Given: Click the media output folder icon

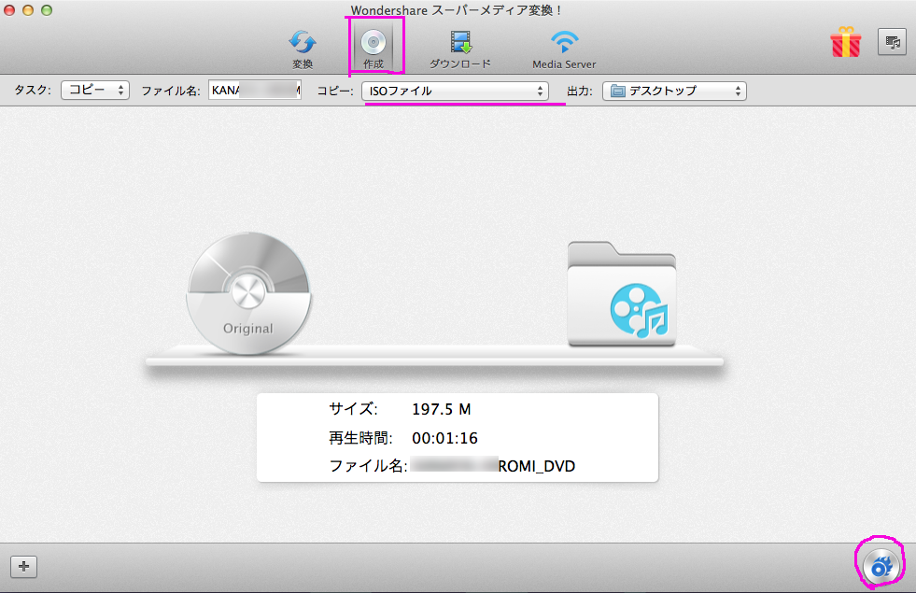Looking at the screenshot, I should [x=622, y=293].
